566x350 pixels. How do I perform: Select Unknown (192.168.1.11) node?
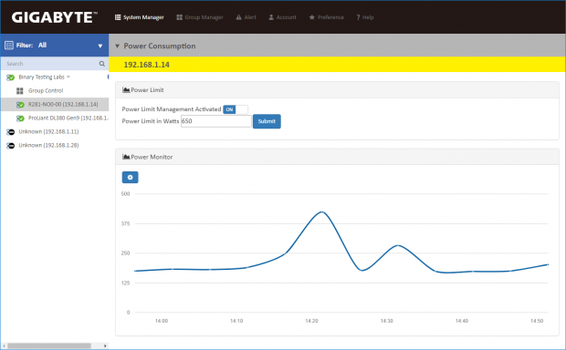click(x=48, y=132)
